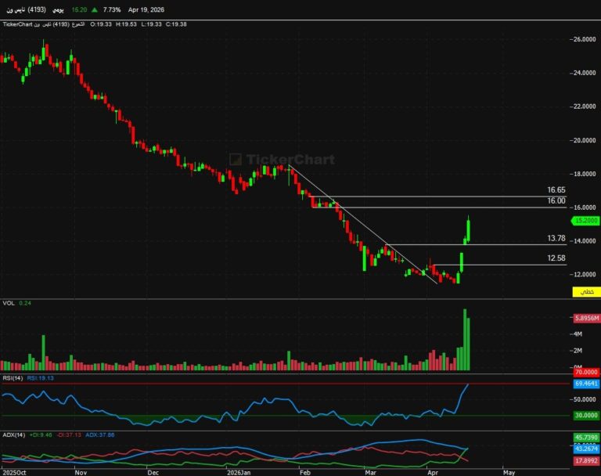The image size is (601, 476).
Task: Click the yellow Arabic scale label button
Action: (x=585, y=291)
